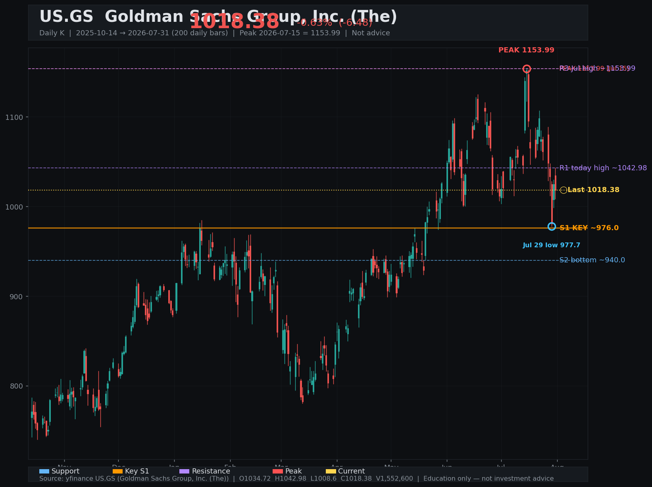This screenshot has width=652, height=487.
Task: Click "Not advice" in the subtitle
Action: 371,33
